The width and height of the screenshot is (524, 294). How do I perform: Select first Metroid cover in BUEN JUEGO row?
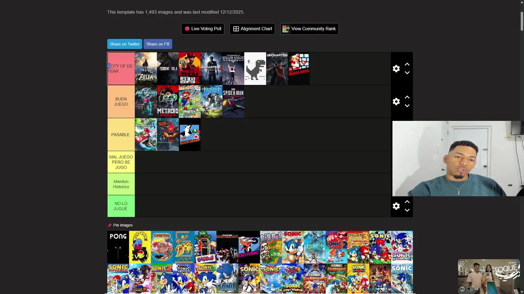(x=146, y=102)
